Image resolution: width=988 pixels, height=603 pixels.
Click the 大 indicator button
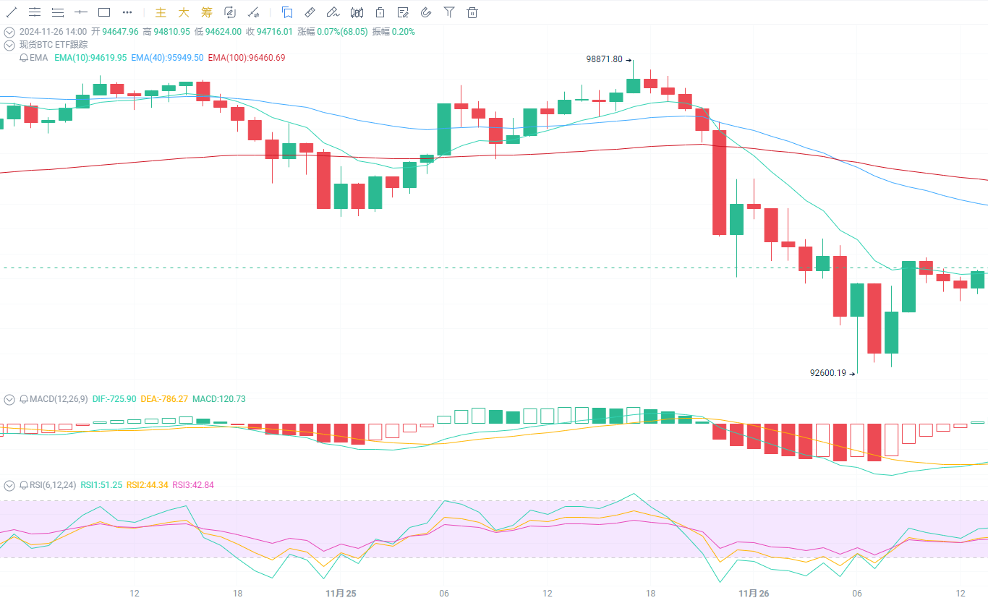(184, 12)
